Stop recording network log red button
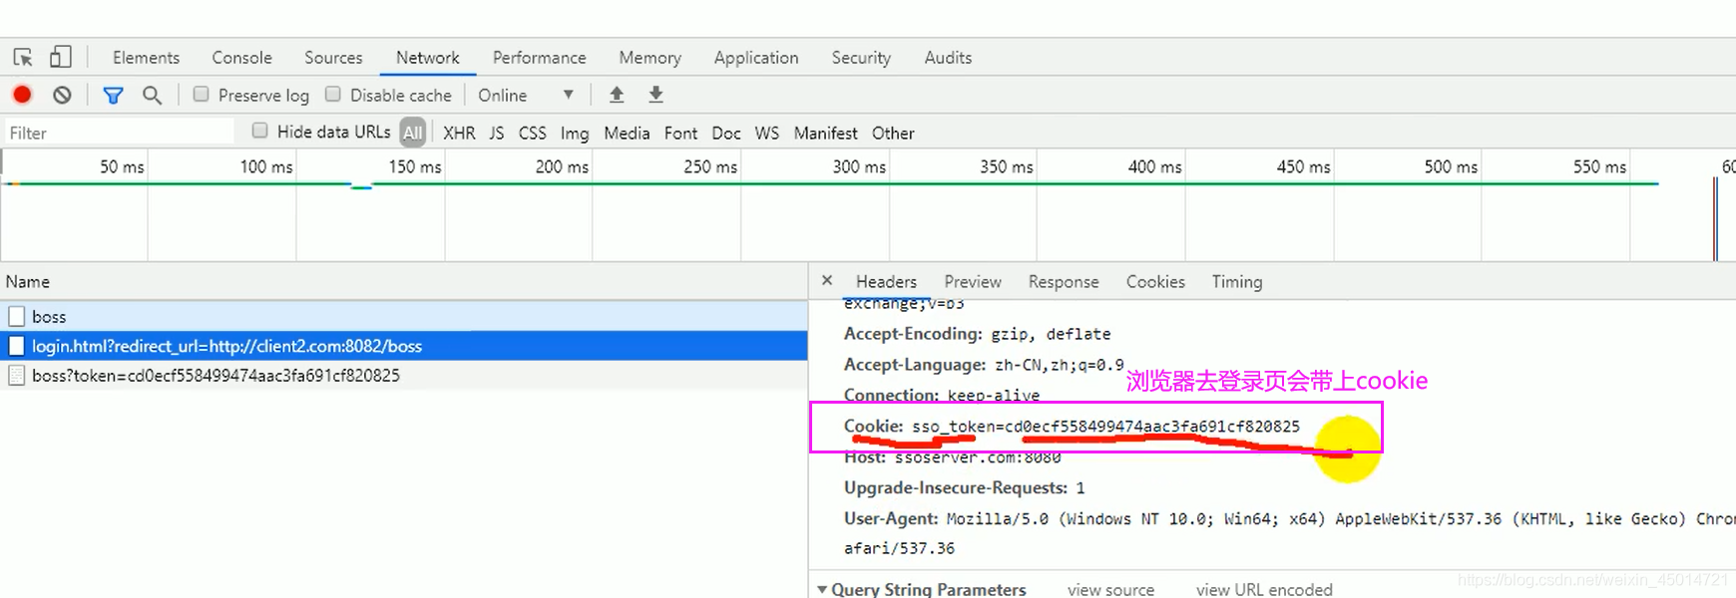The image size is (1736, 598). tap(22, 95)
